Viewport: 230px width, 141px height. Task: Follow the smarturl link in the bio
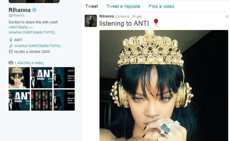pyautogui.click(x=33, y=32)
